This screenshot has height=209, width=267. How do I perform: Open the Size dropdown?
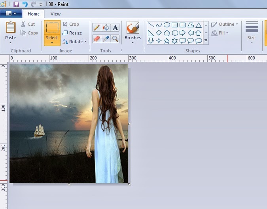(252, 42)
